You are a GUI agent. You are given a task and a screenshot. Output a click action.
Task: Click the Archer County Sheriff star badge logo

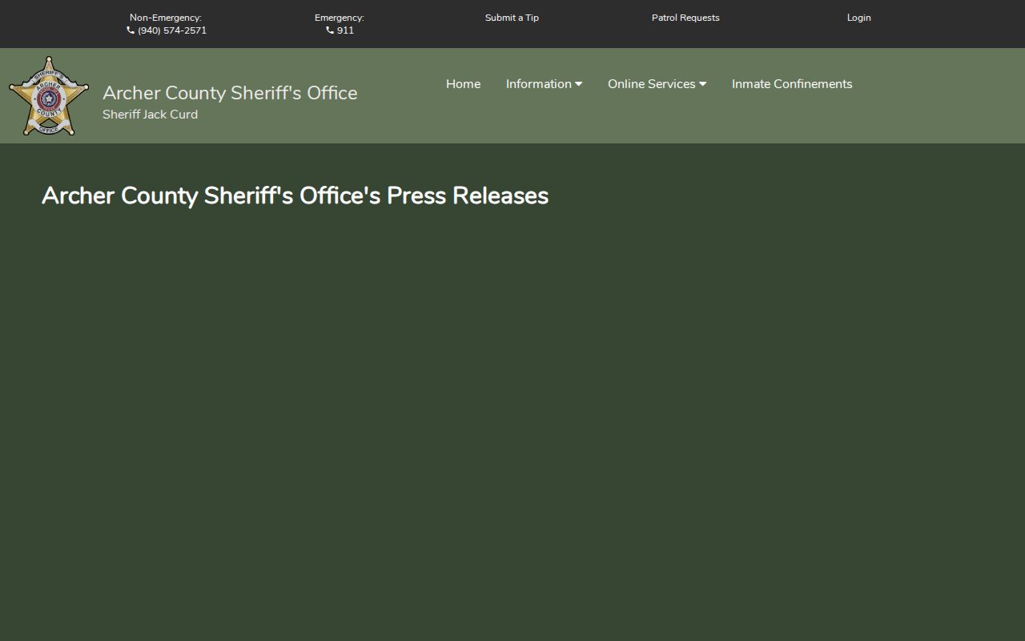click(x=49, y=96)
